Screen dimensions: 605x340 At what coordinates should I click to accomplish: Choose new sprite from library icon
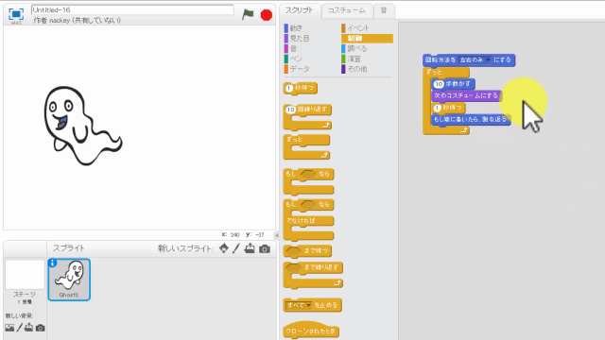224,248
